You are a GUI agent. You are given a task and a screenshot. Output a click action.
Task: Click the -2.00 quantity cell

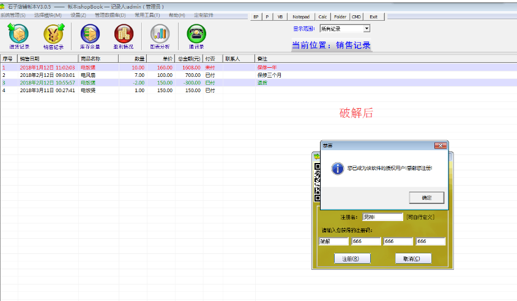click(133, 82)
